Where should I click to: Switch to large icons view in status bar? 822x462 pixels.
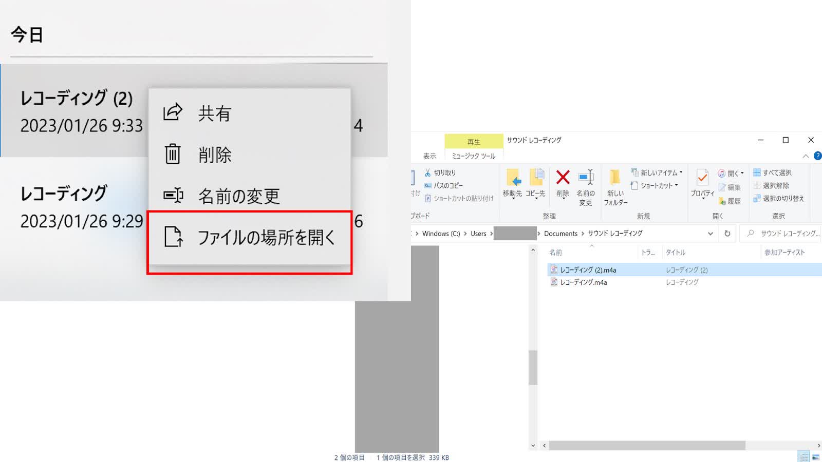[815, 457]
